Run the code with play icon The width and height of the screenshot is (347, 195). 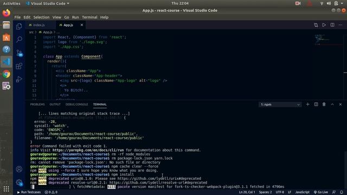point(324,25)
